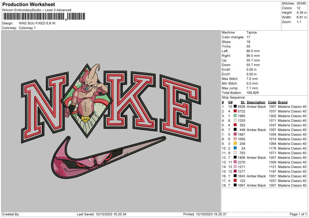Click the Colorway 1 value
The width and height of the screenshot is (309, 218).
[27, 28]
